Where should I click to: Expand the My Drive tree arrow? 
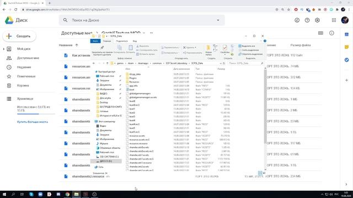[4, 49]
